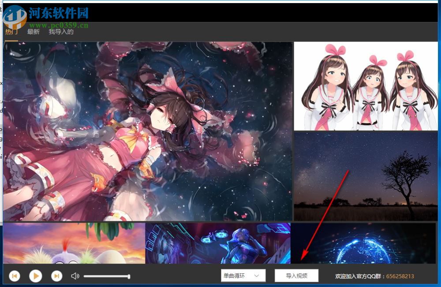
Task: Select the large shrine maiden anime wallpaper
Action: coord(148,131)
